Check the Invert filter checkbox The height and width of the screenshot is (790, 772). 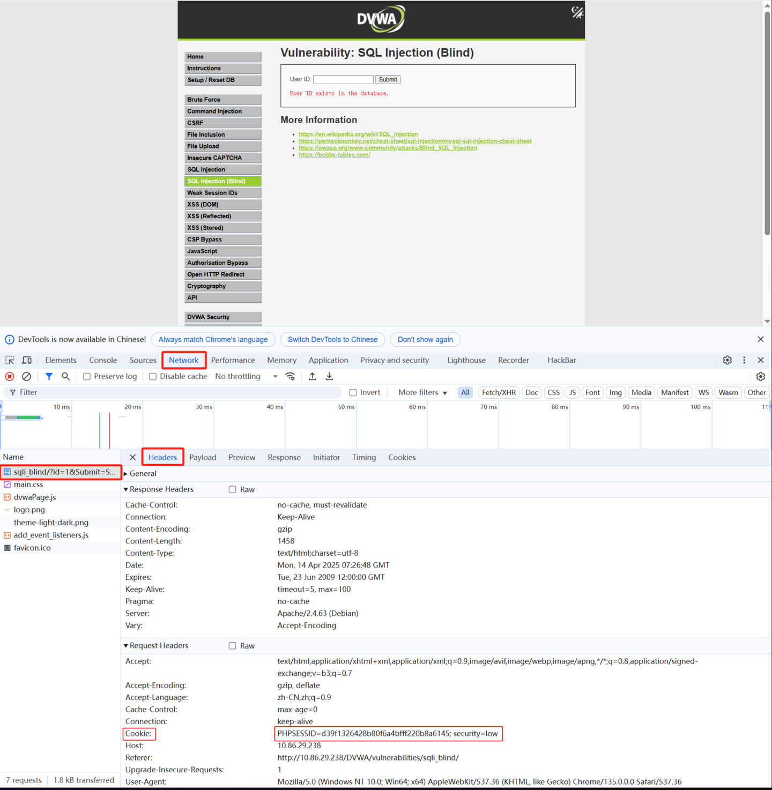353,392
